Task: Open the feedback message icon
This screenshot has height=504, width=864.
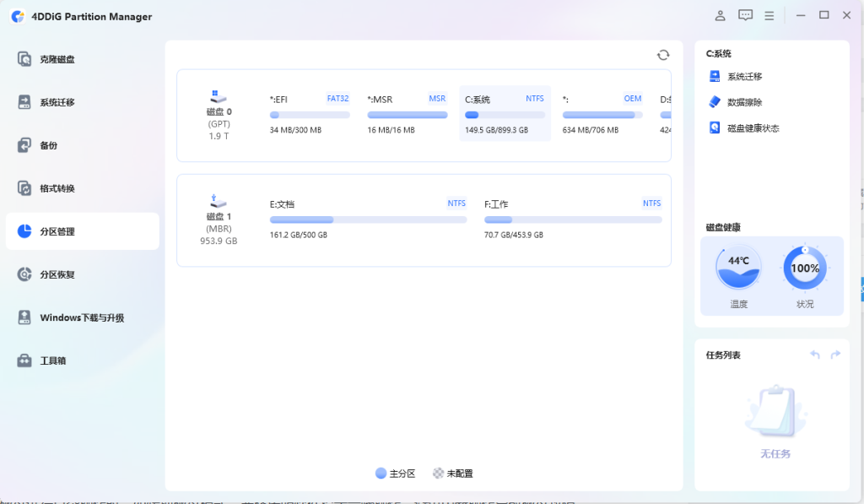Action: (745, 14)
